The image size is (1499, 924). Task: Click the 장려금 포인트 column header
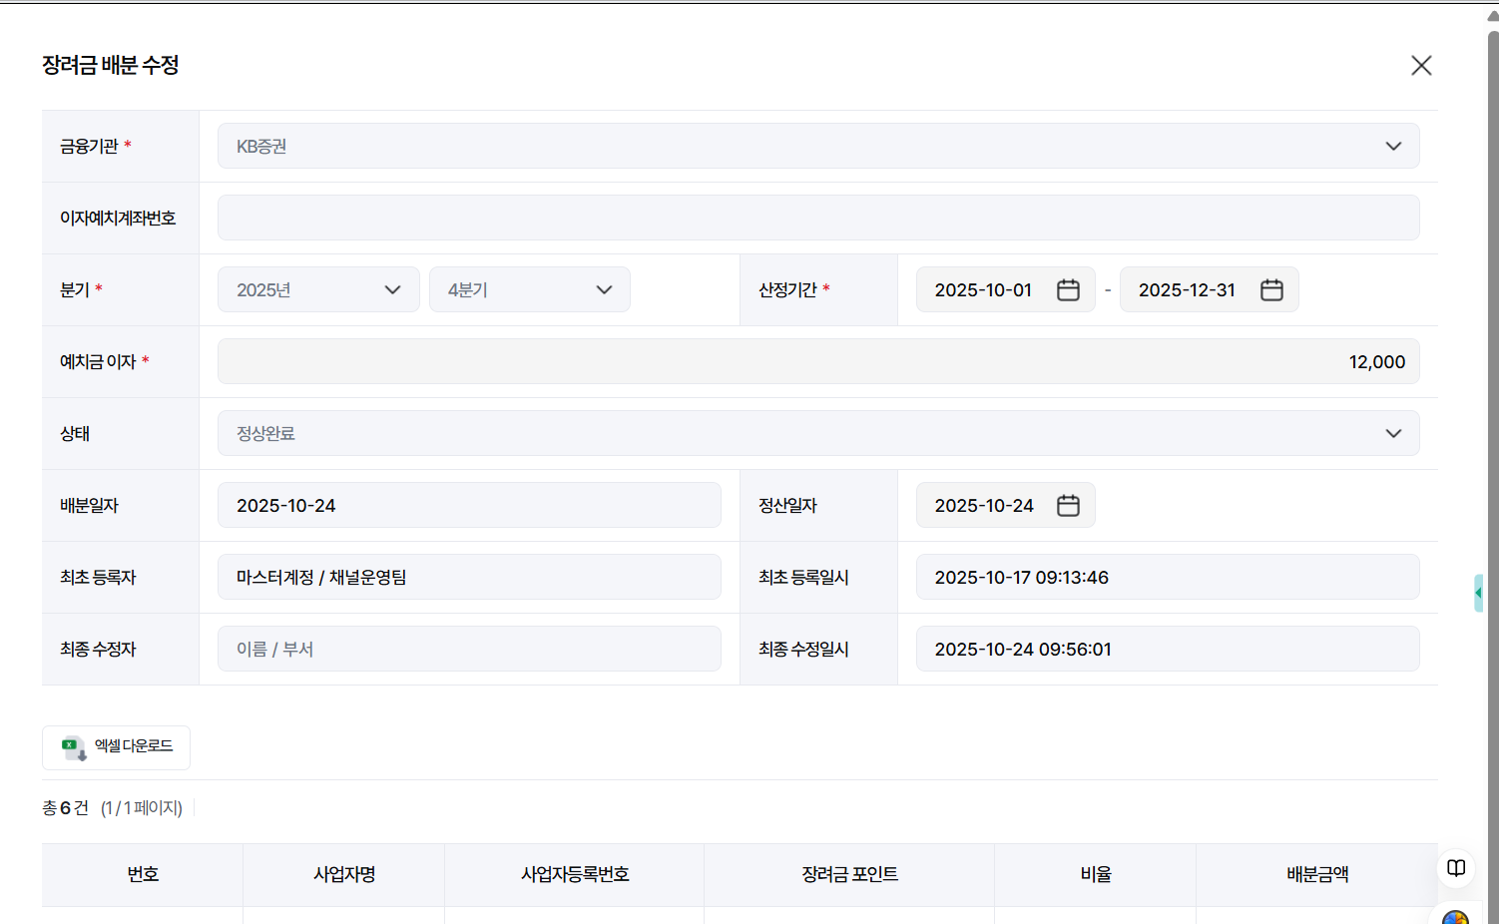849,874
